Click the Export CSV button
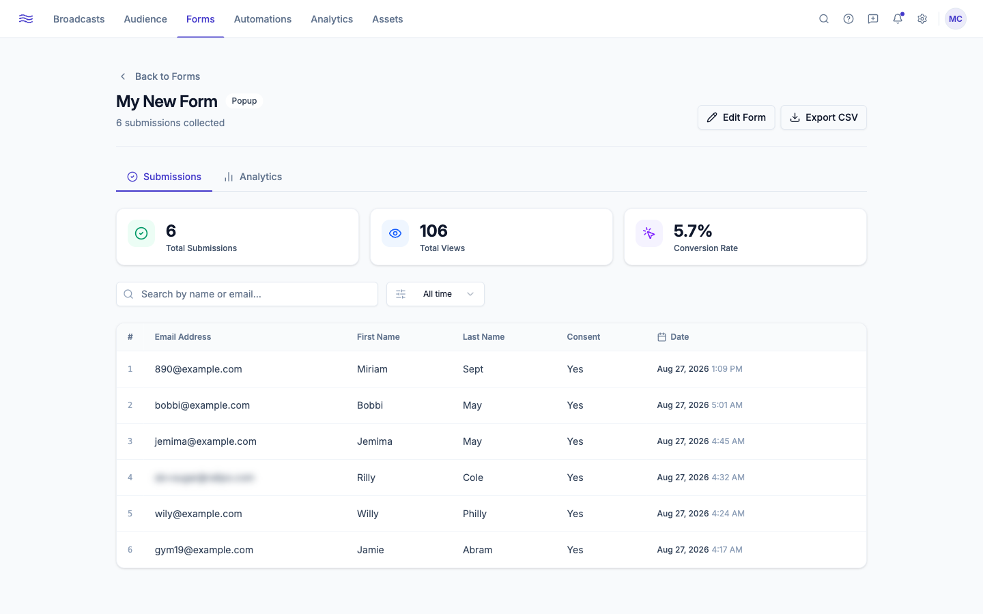The width and height of the screenshot is (983, 614). tap(823, 117)
